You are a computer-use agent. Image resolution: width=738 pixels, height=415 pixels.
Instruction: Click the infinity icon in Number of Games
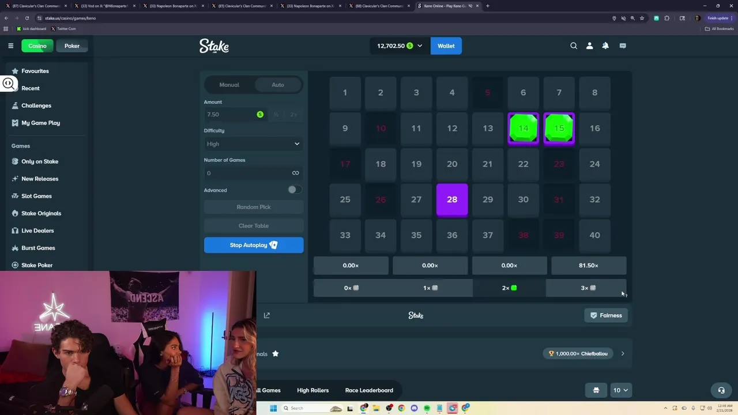click(x=295, y=173)
